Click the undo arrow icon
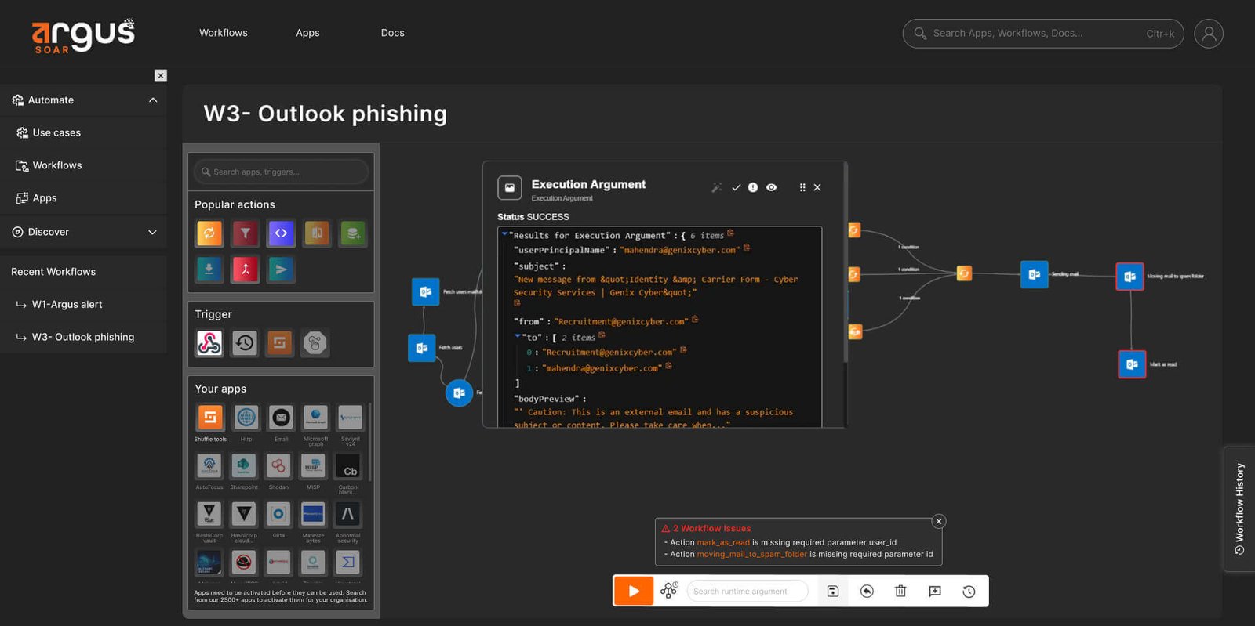This screenshot has width=1255, height=626. (867, 592)
